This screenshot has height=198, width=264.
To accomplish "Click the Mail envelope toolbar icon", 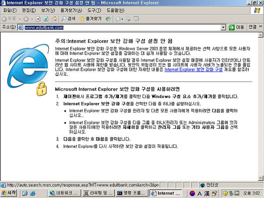I will [118, 19].
